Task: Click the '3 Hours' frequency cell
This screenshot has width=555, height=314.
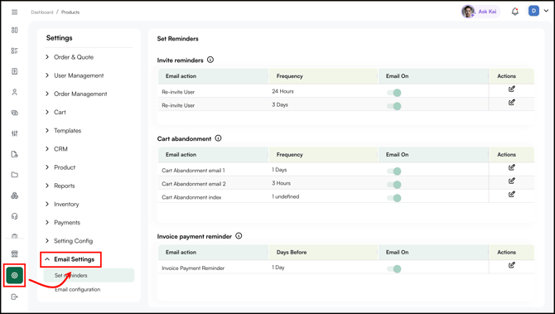Action: 281,183
